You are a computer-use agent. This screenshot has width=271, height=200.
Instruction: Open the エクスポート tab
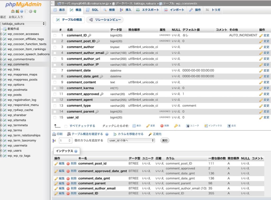(x=148, y=10)
